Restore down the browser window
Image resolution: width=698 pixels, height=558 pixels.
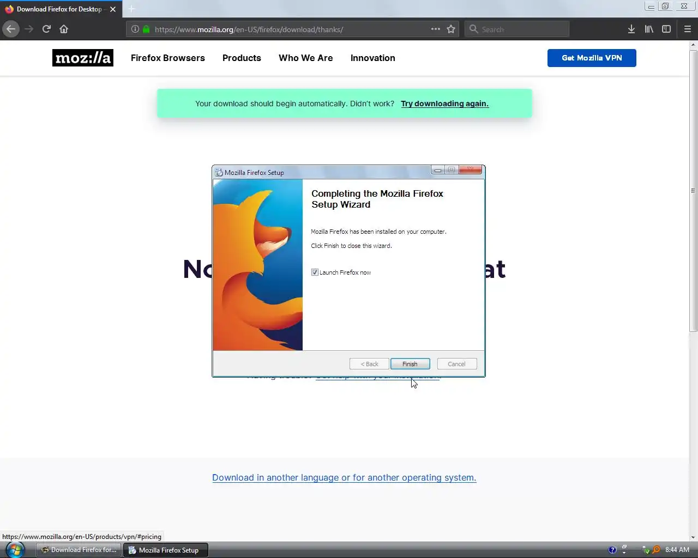665,7
